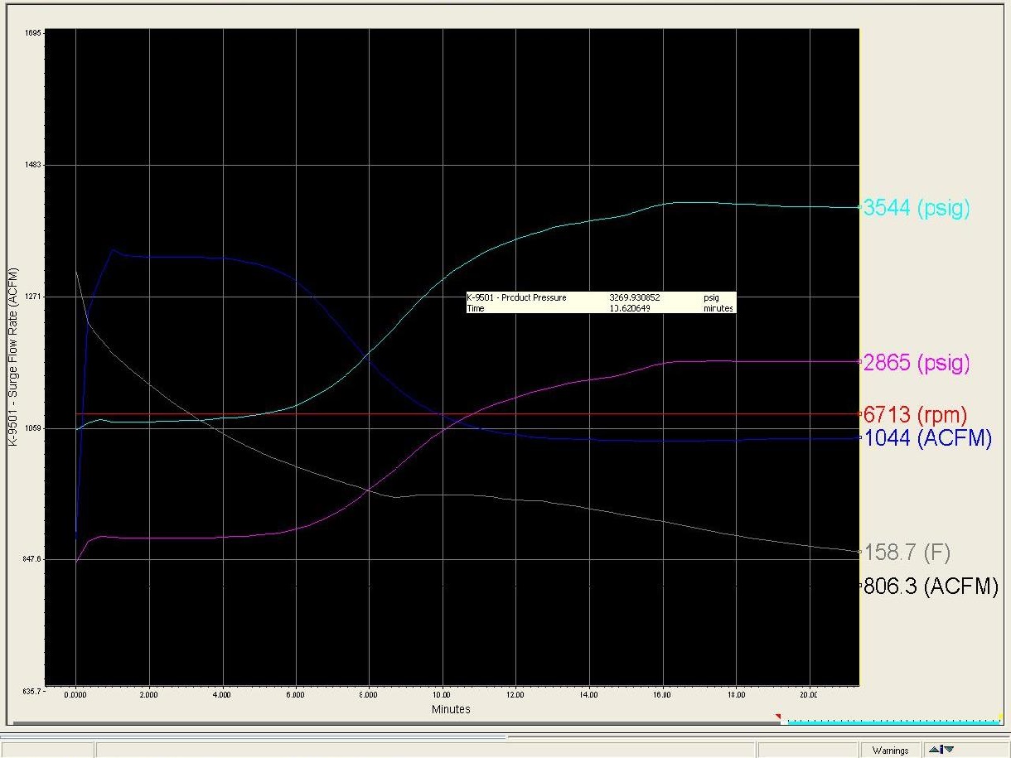The height and width of the screenshot is (758, 1011).
Task: Select the 3544 (psig) curve label
Action: pyautogui.click(x=916, y=208)
